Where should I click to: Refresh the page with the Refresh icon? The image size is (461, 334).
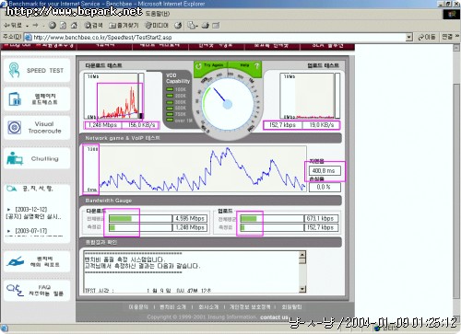[63, 26]
